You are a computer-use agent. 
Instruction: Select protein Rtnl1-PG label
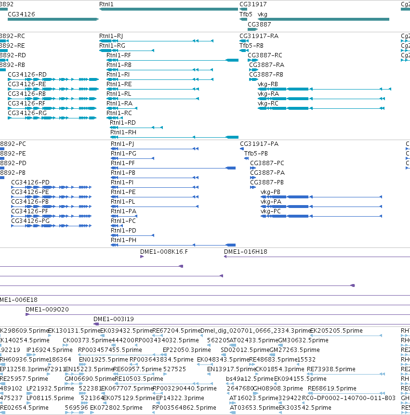123,154
